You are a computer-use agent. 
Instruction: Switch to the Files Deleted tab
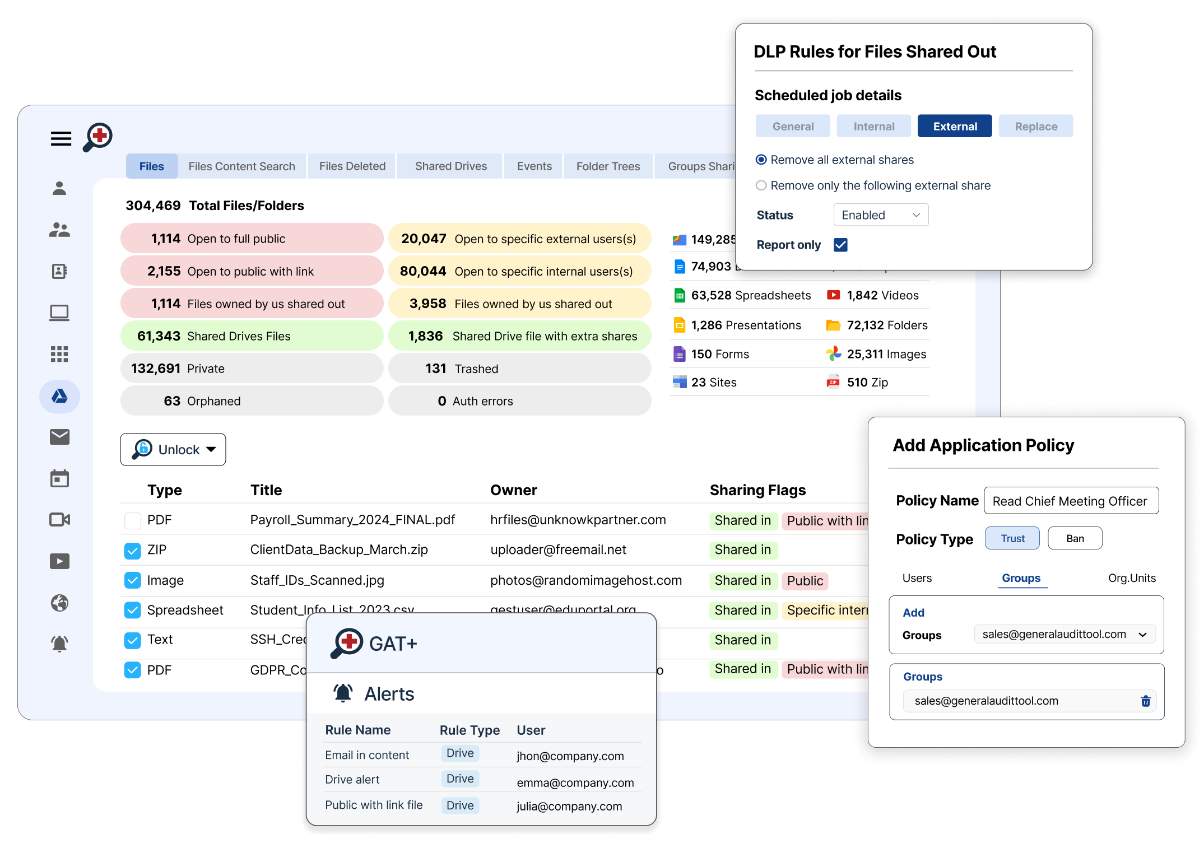click(x=352, y=166)
